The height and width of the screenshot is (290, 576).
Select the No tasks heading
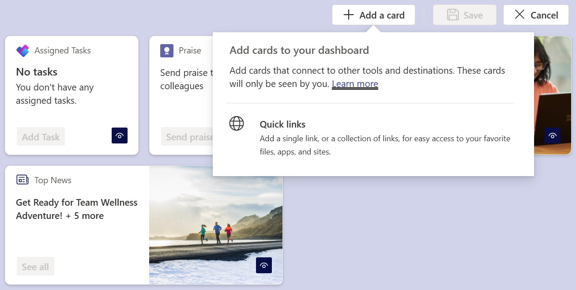point(37,72)
